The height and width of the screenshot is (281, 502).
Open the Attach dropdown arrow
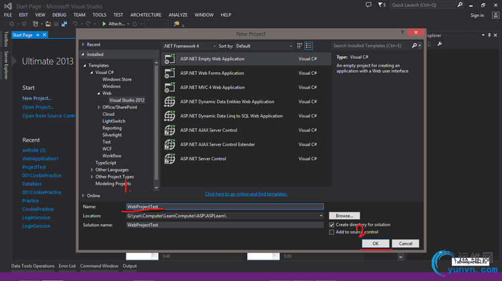click(x=128, y=24)
